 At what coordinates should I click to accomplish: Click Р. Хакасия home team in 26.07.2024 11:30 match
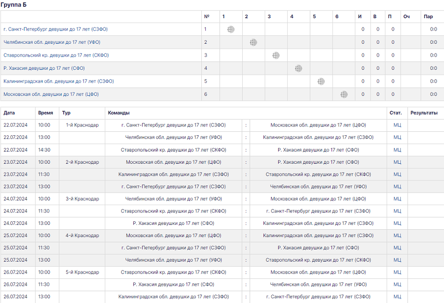click(x=174, y=284)
